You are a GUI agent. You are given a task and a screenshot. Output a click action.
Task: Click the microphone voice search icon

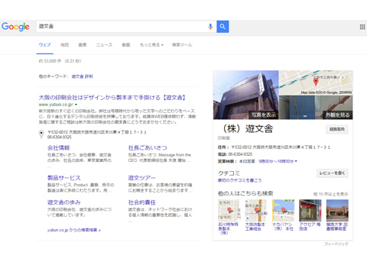pos(210,27)
